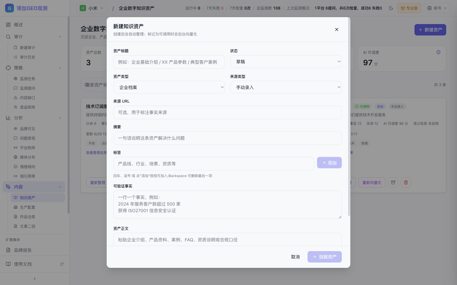Click the 资产正文 text area

(x=228, y=240)
